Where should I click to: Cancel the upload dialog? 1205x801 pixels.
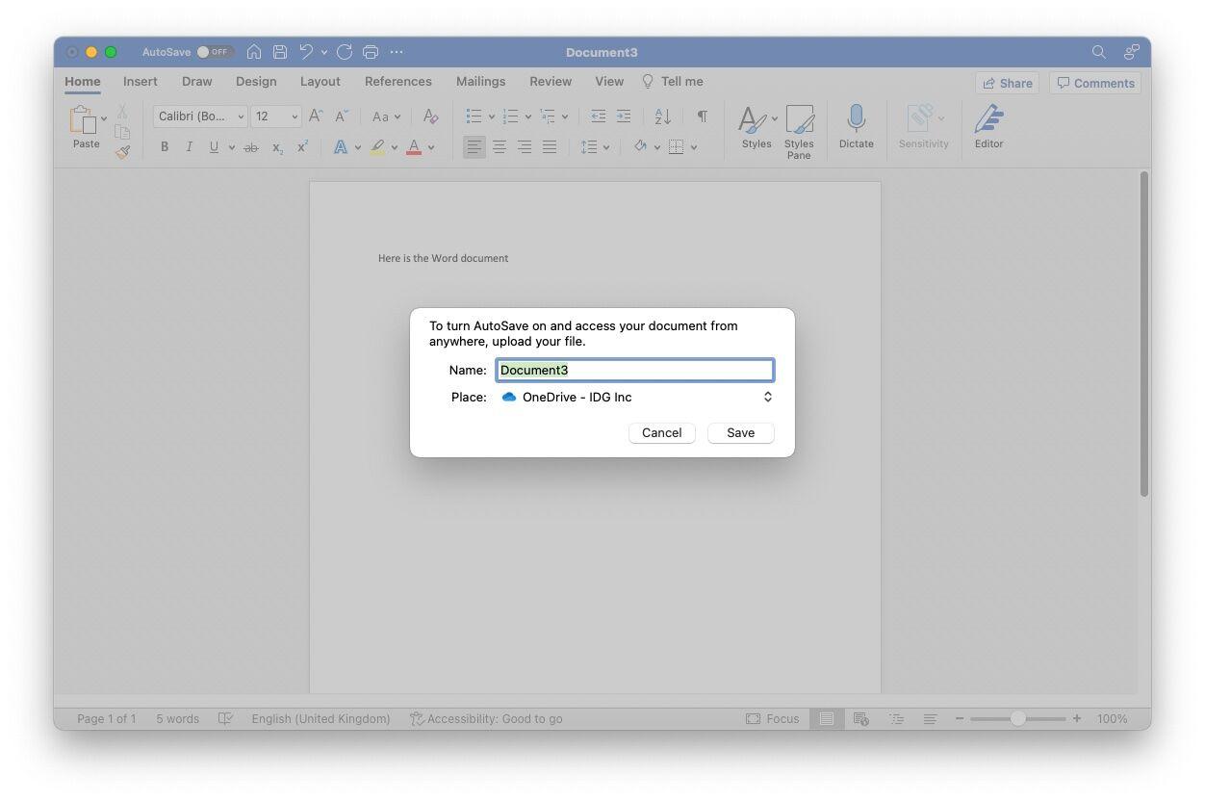coord(661,433)
